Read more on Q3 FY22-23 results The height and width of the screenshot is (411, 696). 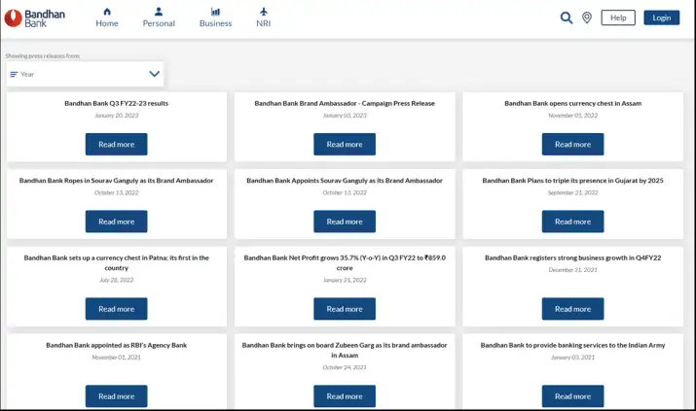click(116, 145)
